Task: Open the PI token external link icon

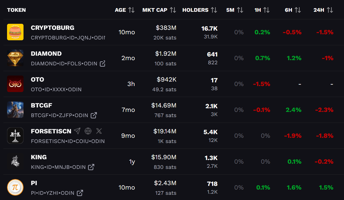Action: tap(80, 193)
